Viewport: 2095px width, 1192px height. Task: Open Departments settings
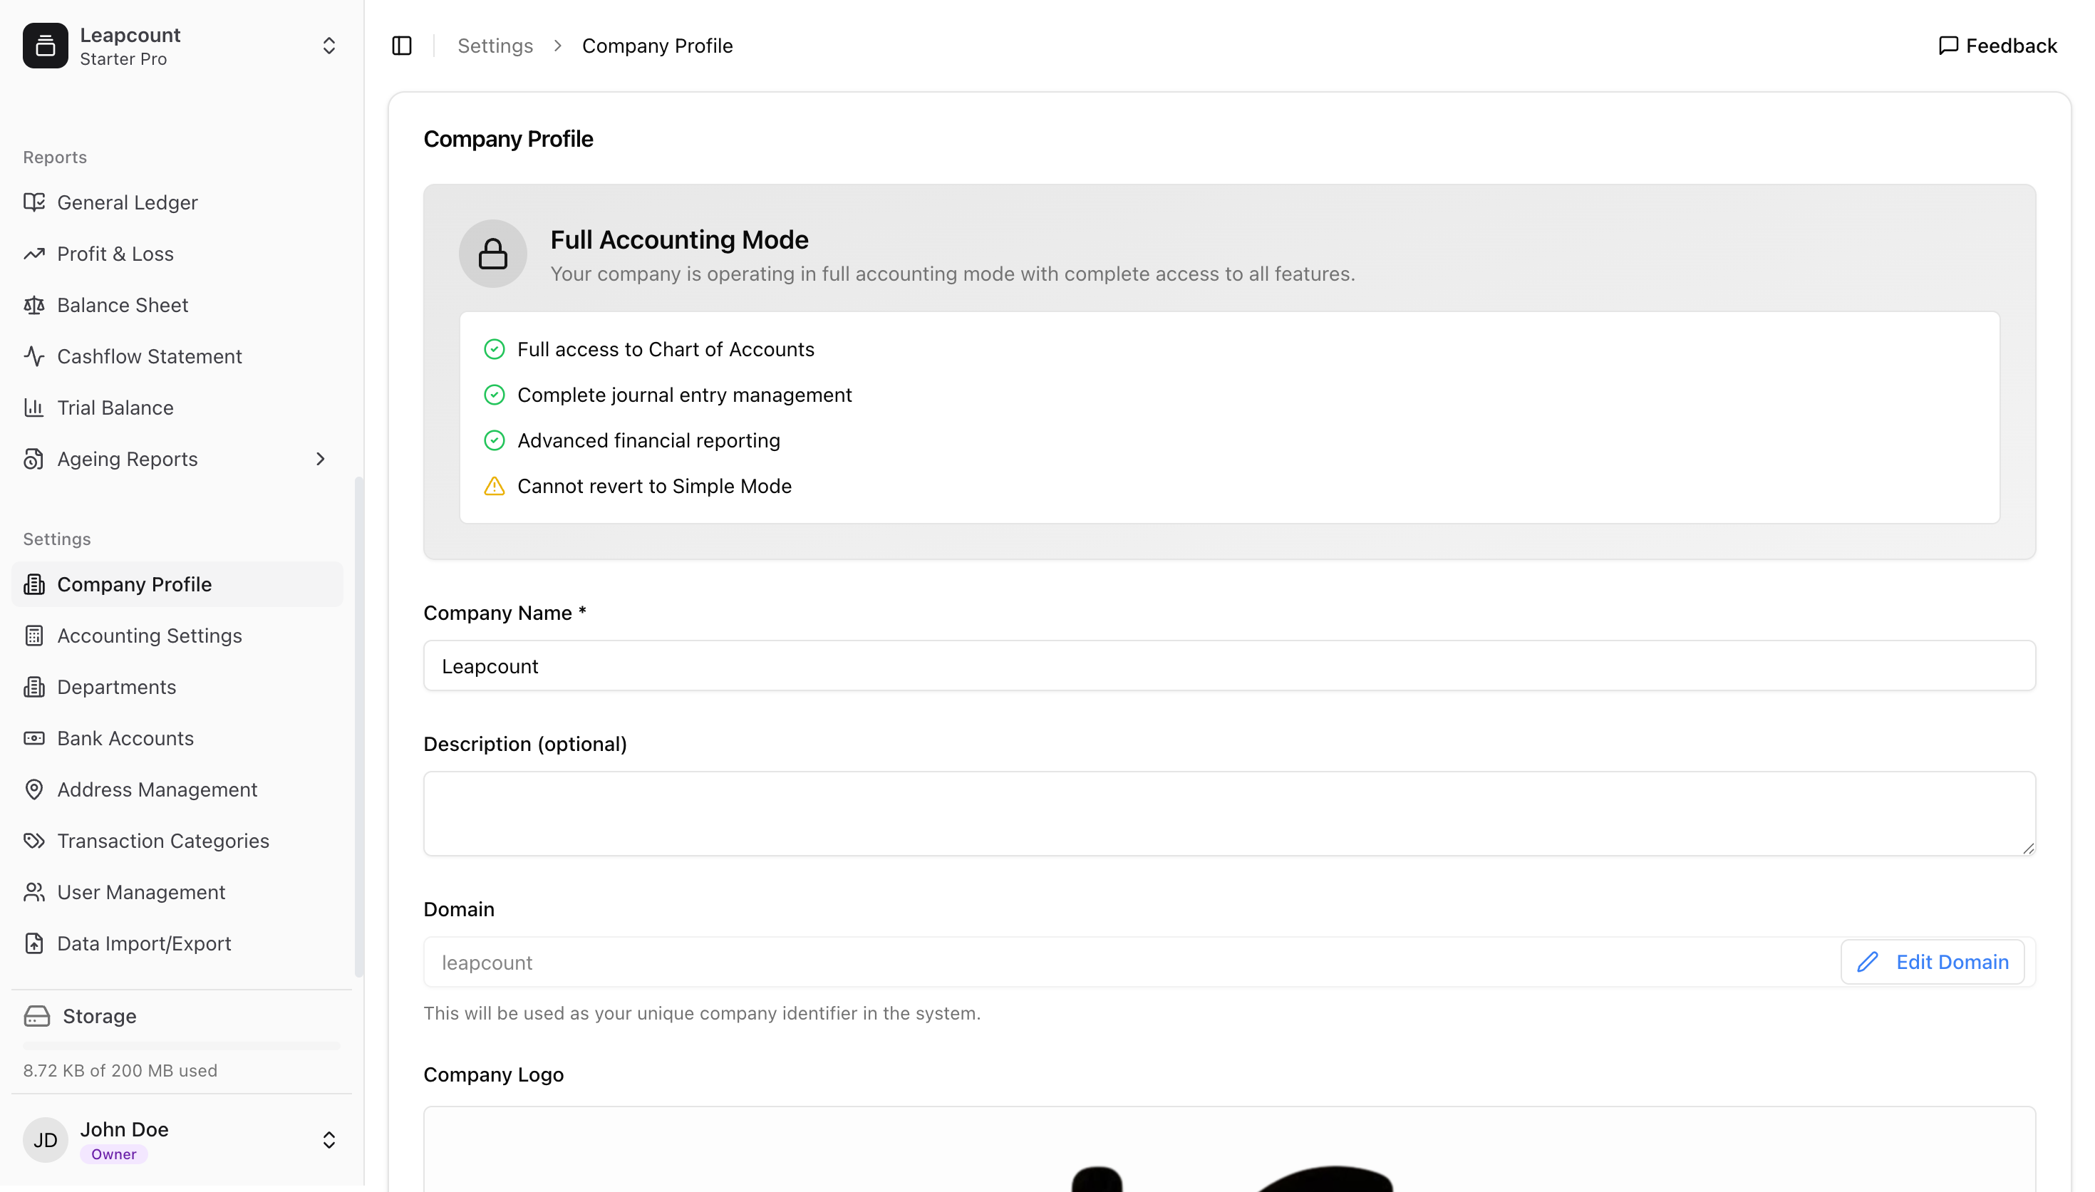point(177,687)
